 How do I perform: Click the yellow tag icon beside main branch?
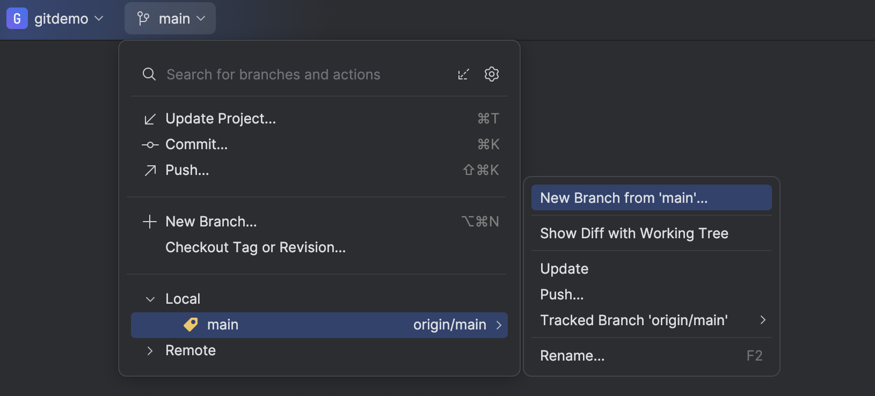click(x=191, y=325)
